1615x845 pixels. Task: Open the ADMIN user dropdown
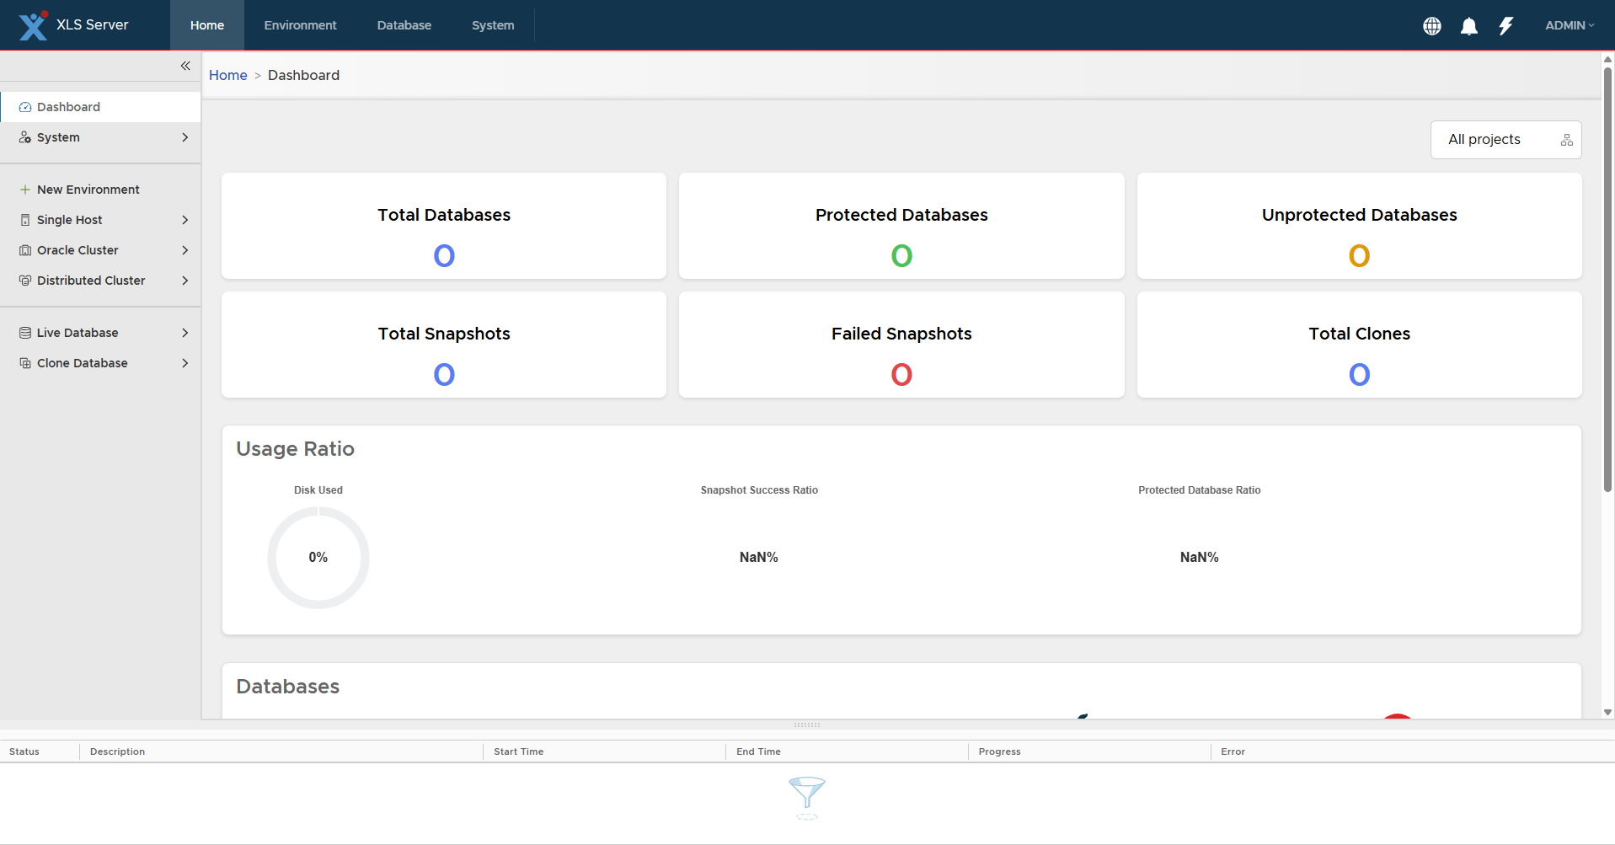click(x=1569, y=25)
